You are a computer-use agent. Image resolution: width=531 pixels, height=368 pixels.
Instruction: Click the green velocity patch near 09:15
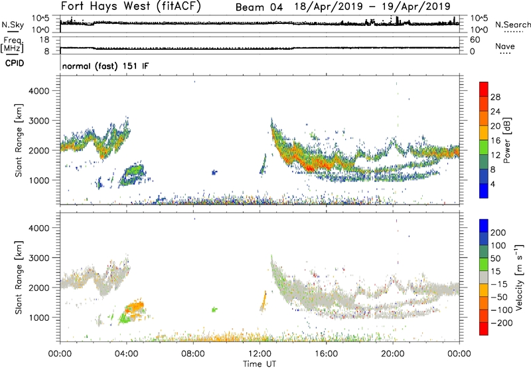pos(214,310)
